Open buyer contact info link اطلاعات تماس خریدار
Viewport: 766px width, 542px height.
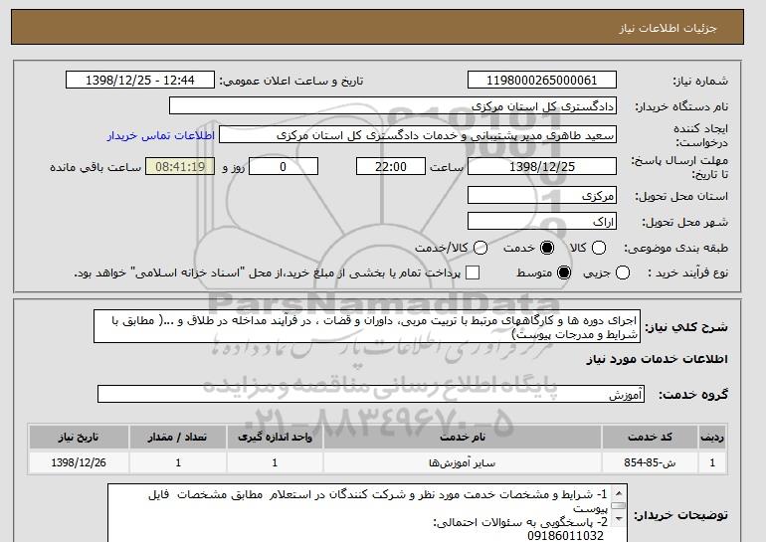coord(161,135)
